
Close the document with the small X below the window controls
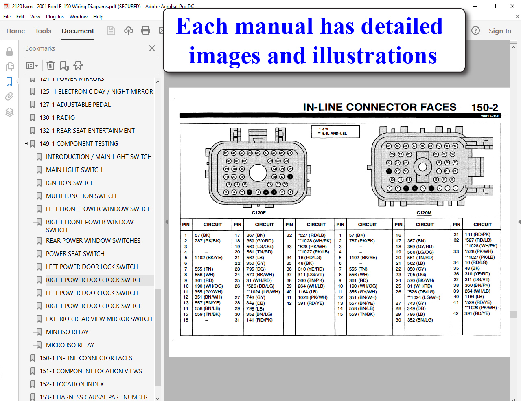click(x=517, y=17)
